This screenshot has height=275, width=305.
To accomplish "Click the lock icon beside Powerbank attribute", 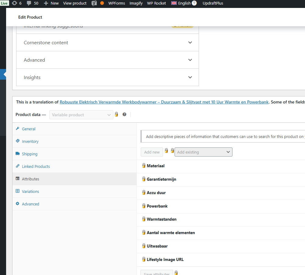I will (144, 206).
